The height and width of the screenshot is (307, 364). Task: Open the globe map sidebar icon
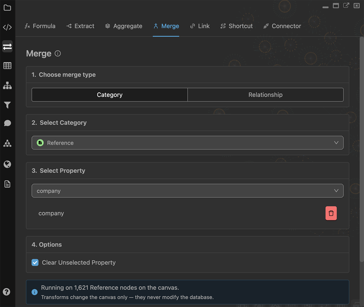[7, 164]
